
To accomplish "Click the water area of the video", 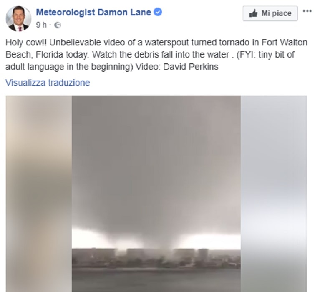I will coord(156,280).
